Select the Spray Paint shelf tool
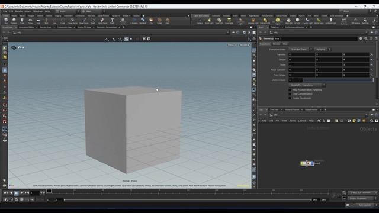This screenshot has height=213, width=379. click(102, 21)
